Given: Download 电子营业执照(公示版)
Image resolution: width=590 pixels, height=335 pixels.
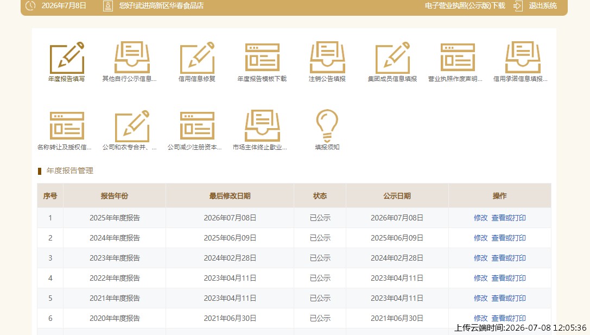Looking at the screenshot, I should point(465,5).
